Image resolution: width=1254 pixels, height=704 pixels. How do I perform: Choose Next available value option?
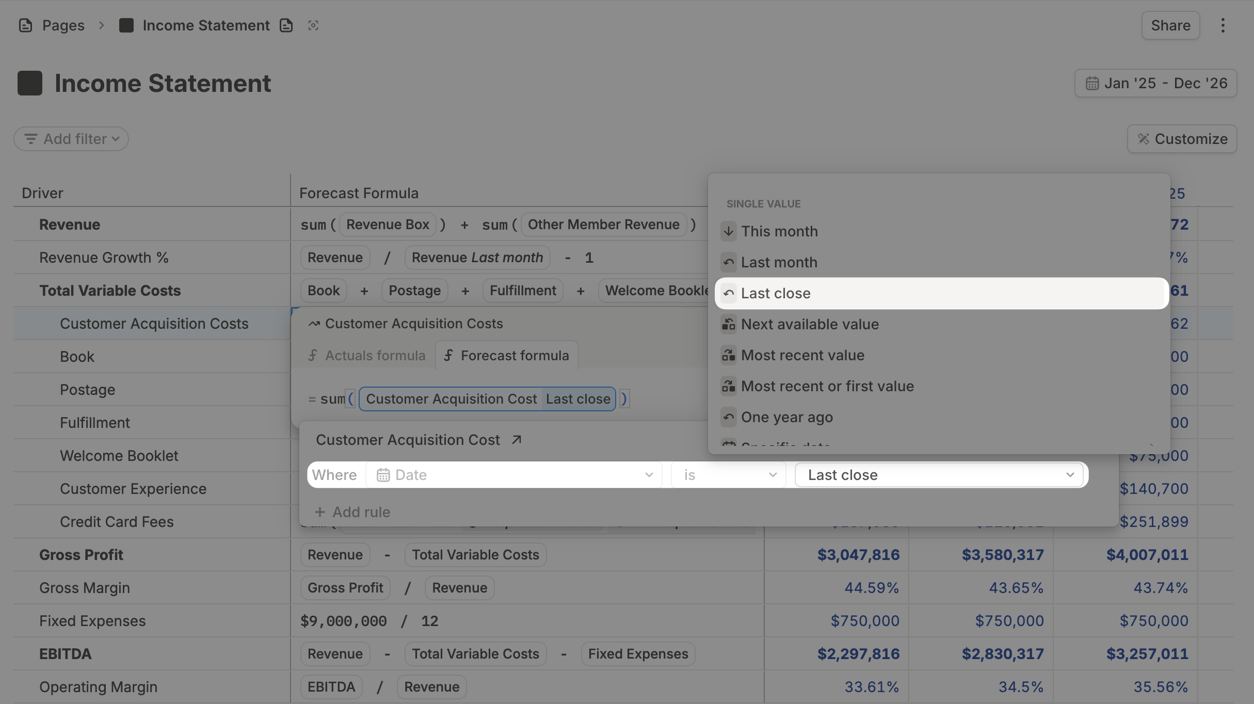coord(810,324)
